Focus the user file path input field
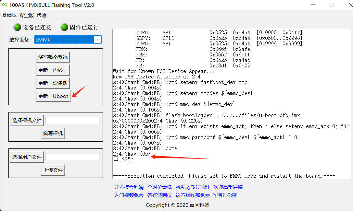353x211 pixels. (x=72, y=157)
